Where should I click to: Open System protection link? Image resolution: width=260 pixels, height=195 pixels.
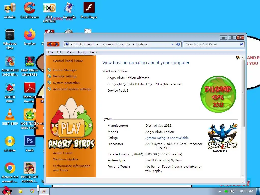click(x=66, y=83)
